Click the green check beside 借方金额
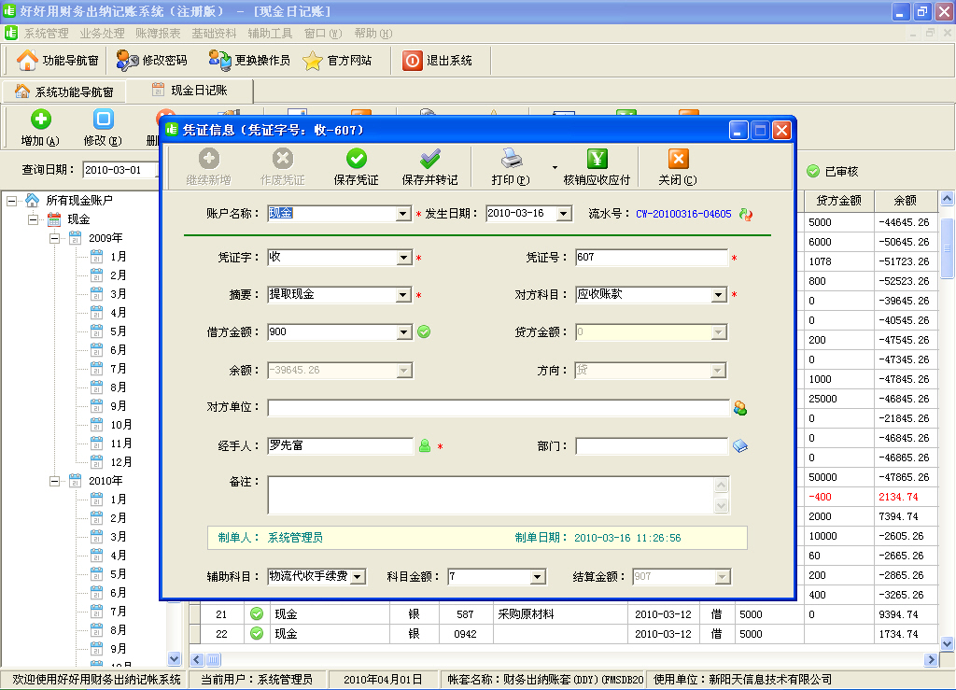 coord(424,331)
